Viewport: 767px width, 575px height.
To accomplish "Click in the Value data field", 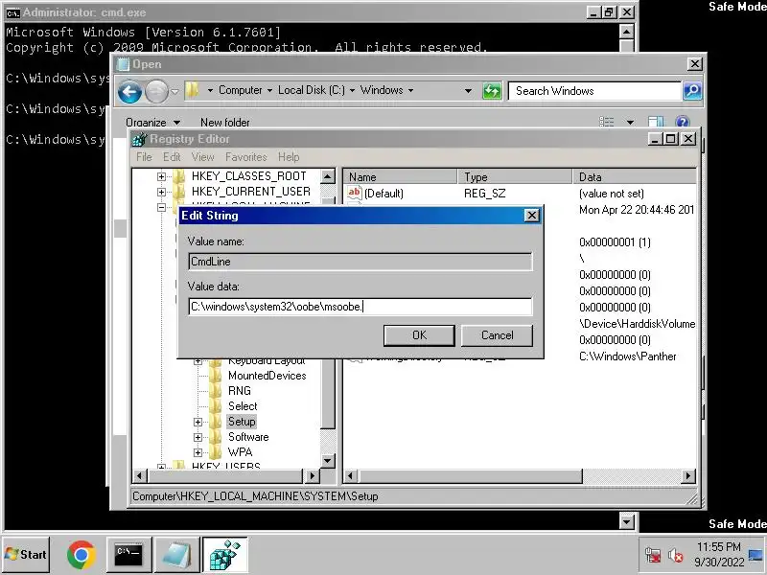I will pyautogui.click(x=360, y=307).
